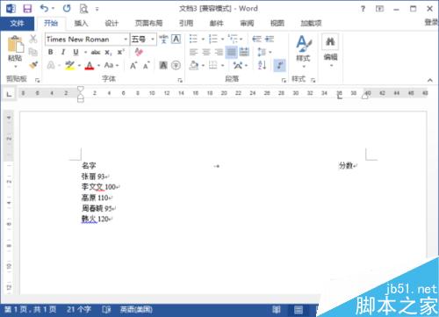Screen dimensions: 439x317
Task: Toggle Justify paragraph alignment
Action: tap(231, 52)
